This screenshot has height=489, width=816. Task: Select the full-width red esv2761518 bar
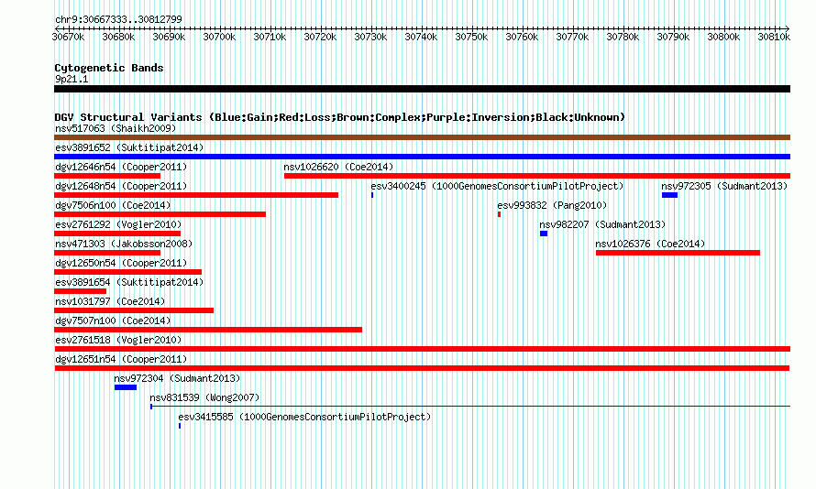click(x=422, y=349)
